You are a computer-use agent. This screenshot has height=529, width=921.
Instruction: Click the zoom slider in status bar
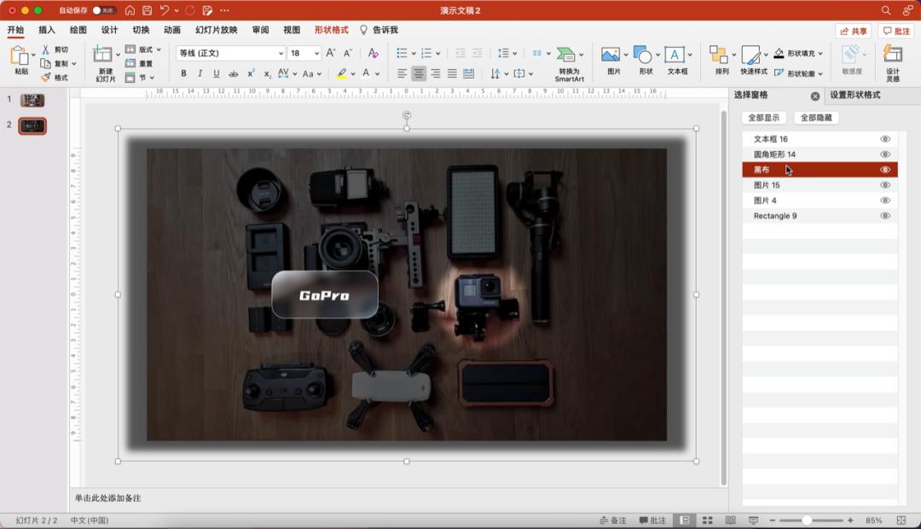pyautogui.click(x=807, y=520)
